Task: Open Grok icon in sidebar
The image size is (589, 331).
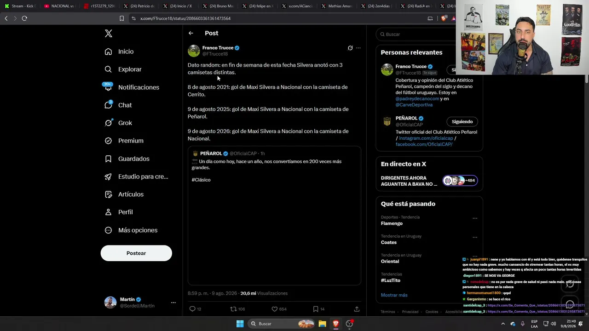Action: [x=108, y=123]
